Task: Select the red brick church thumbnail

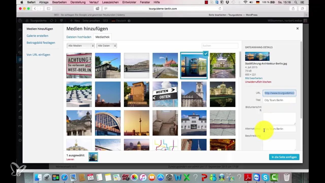Action: pos(165,66)
